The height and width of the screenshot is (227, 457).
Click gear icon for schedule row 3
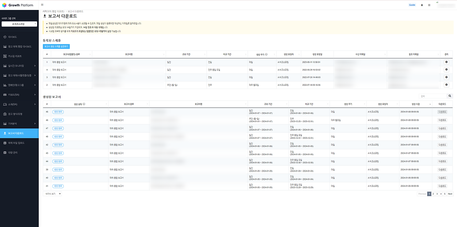coord(446,77)
